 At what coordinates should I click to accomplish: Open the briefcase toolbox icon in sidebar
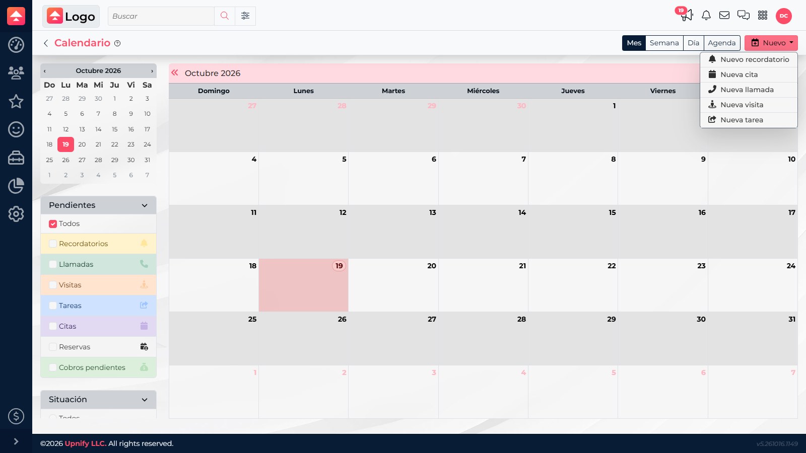tap(16, 158)
